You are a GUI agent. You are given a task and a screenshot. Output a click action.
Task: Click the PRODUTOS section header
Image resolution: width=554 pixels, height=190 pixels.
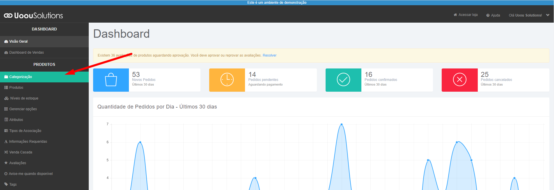click(44, 64)
